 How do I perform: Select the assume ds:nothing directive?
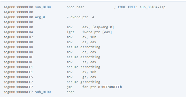coord(83,47)
